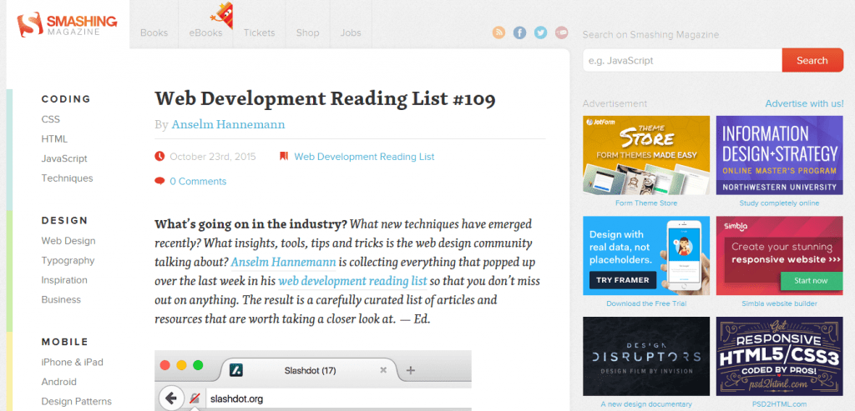
Task: Open the Shop menu item
Action: tap(307, 33)
